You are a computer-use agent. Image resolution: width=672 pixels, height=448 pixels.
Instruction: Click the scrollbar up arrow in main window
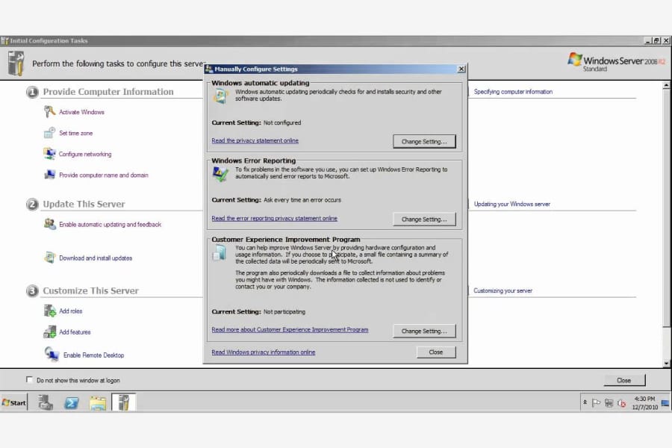point(666,85)
